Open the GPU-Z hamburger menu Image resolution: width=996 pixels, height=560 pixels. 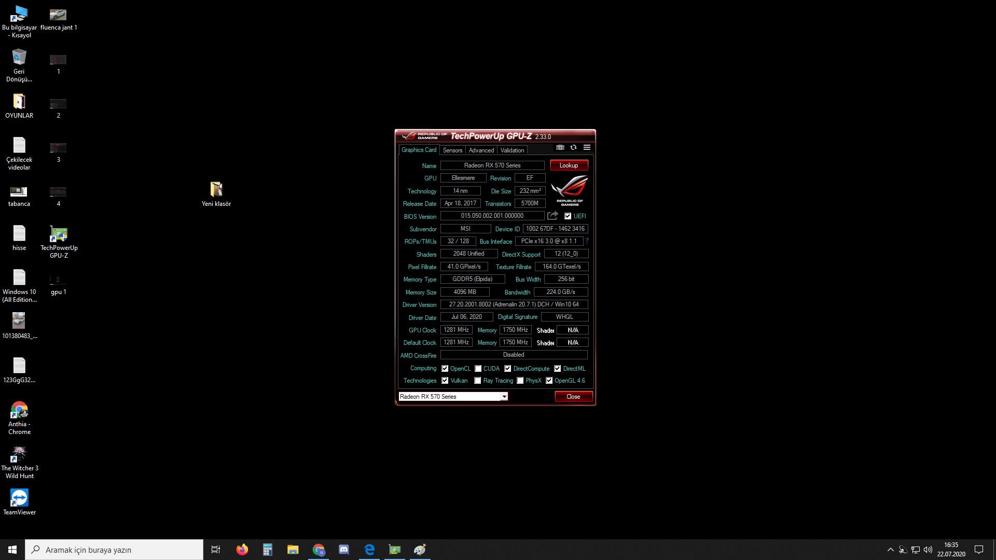tap(587, 148)
